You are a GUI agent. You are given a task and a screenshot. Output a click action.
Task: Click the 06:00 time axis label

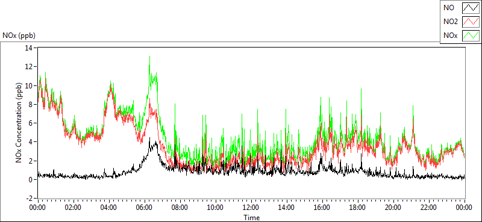144,208
